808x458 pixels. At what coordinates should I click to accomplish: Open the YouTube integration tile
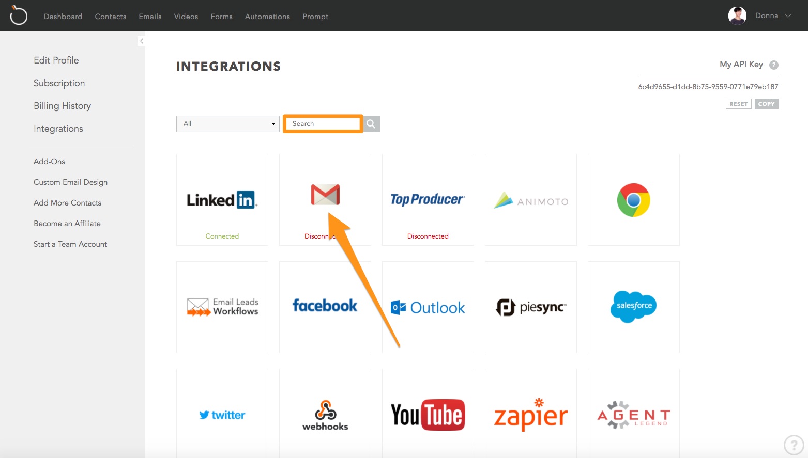[428, 413]
